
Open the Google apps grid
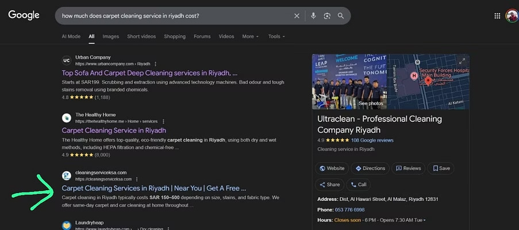[x=497, y=16]
